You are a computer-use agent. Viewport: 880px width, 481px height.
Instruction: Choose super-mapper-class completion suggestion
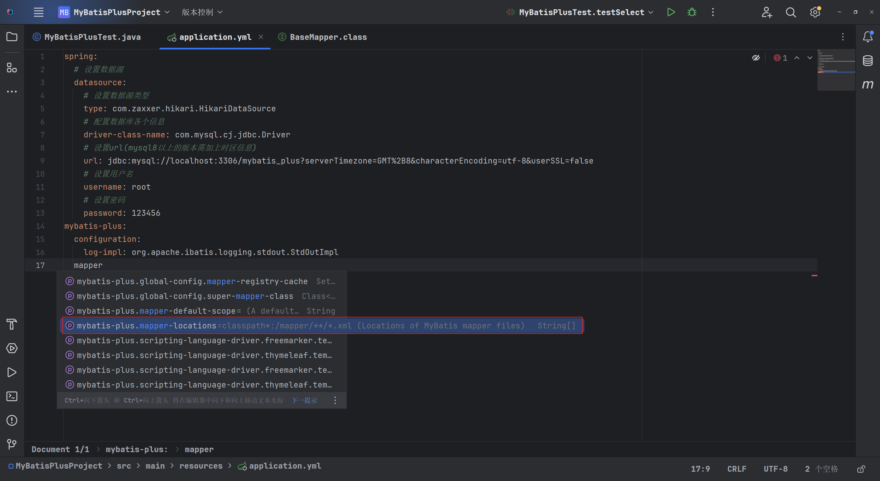click(202, 296)
